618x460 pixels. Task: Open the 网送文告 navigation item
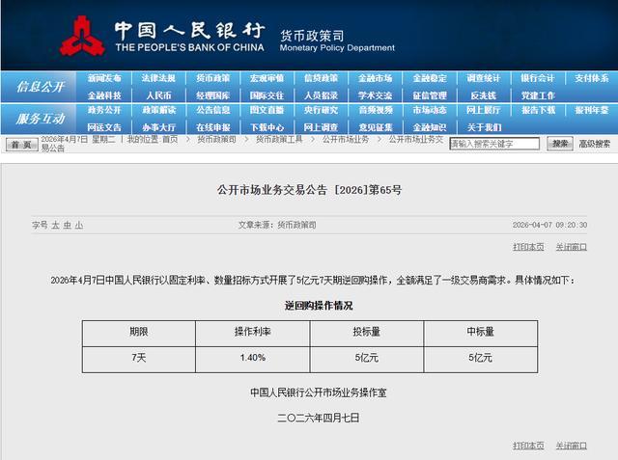(x=104, y=127)
